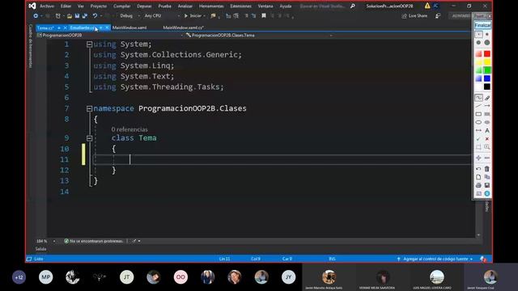Select the red X stamp tool

point(487,139)
